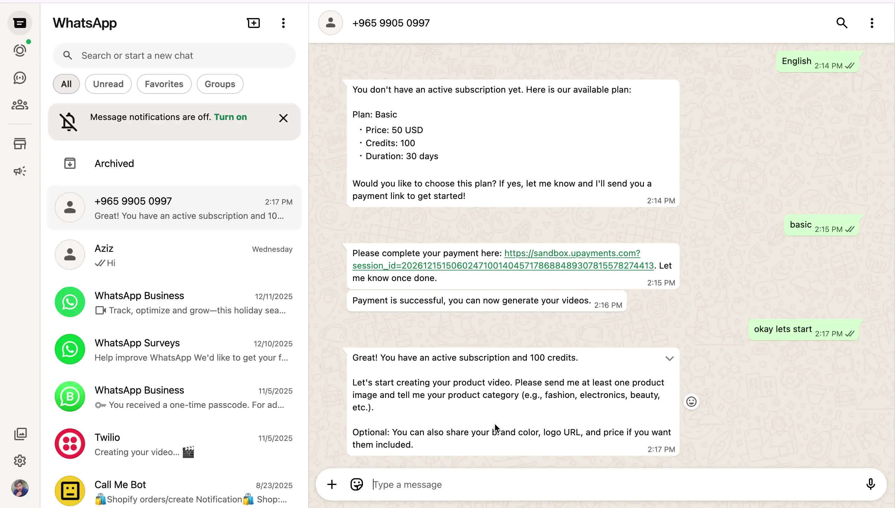Open the Aziz chat
Screen dimensions: 895x508
click(174, 255)
